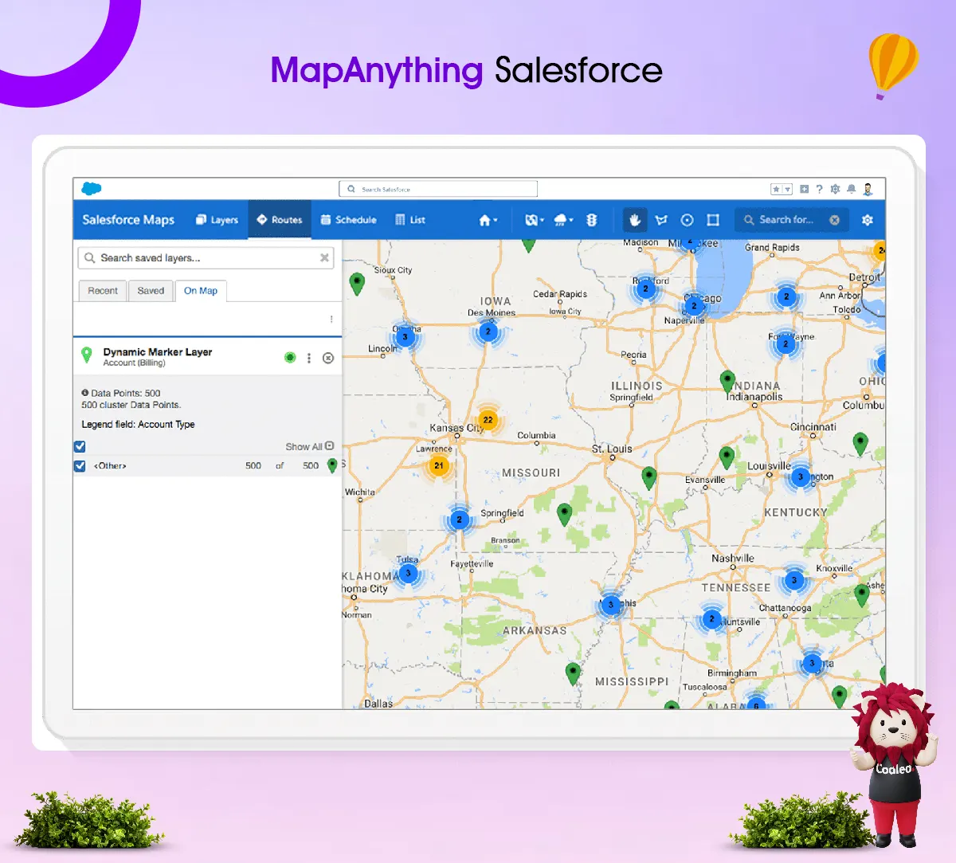Image resolution: width=956 pixels, height=863 pixels.
Task: Select the circle boundary tool
Action: (x=688, y=220)
